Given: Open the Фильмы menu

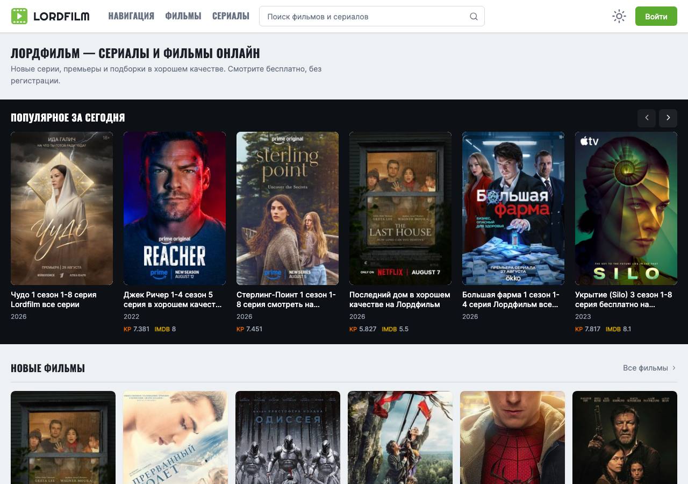Looking at the screenshot, I should point(183,16).
